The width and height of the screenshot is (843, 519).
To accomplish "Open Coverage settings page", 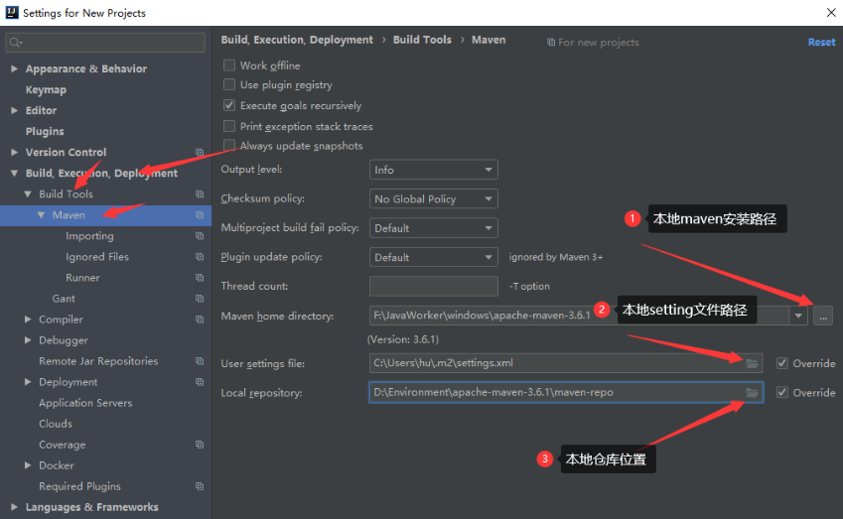I will click(63, 445).
